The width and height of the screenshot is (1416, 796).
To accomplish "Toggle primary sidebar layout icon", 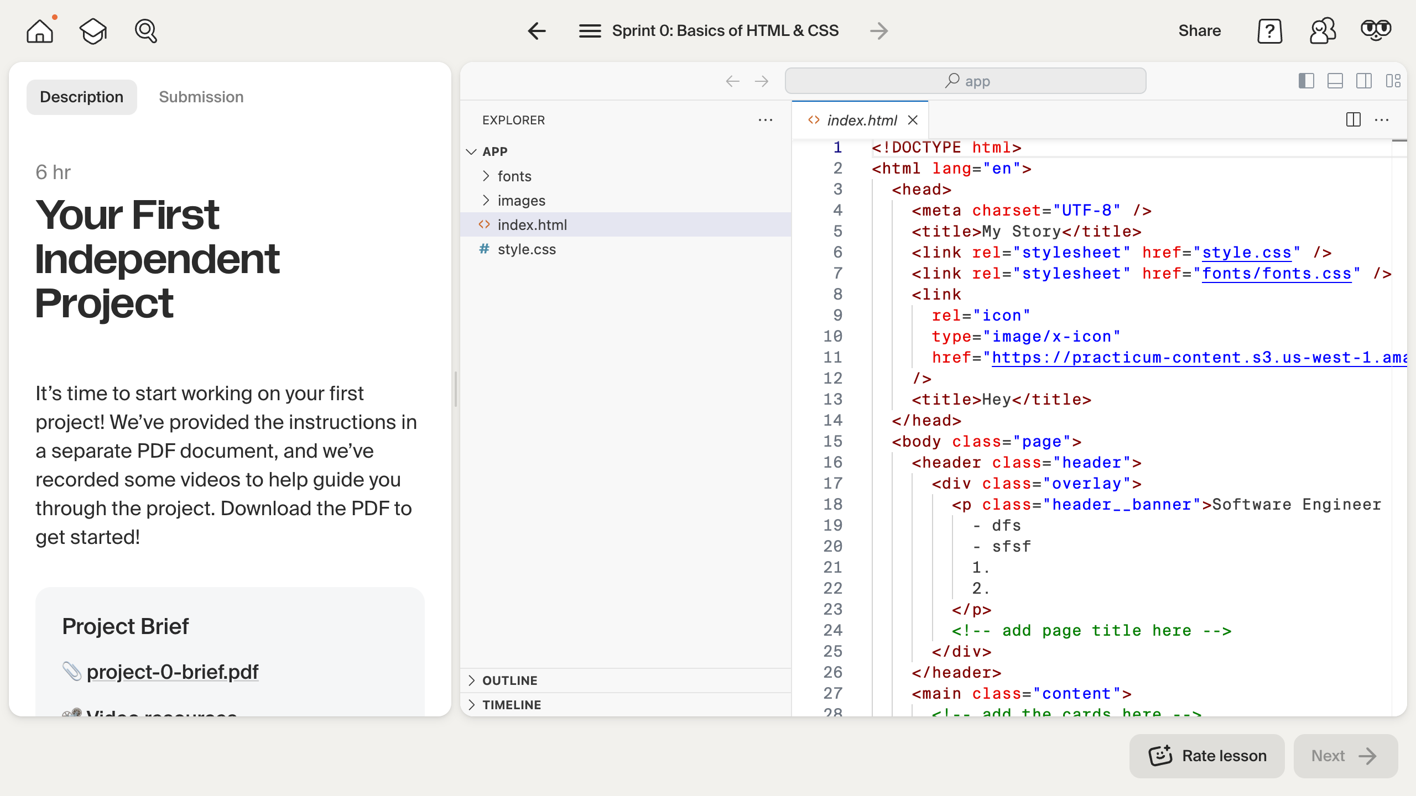I will (x=1306, y=81).
